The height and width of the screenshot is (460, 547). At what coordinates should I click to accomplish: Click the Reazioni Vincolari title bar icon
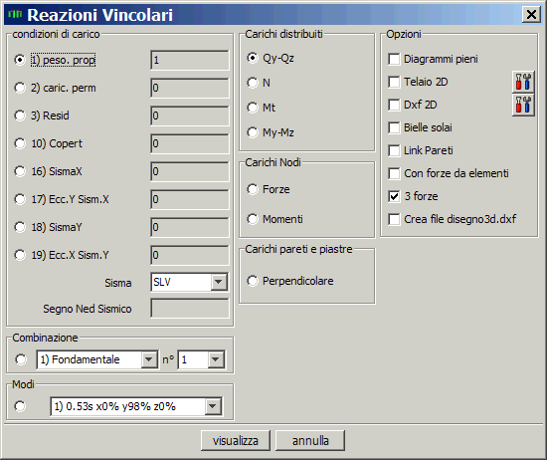click(x=15, y=14)
